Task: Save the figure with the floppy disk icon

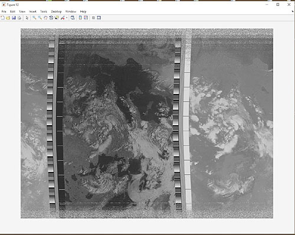Action: click(x=14, y=18)
